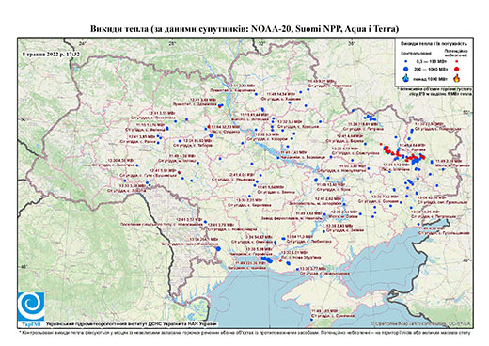Screen dimensions: 489x346
Task: Click the map title heading
Action: (244, 29)
